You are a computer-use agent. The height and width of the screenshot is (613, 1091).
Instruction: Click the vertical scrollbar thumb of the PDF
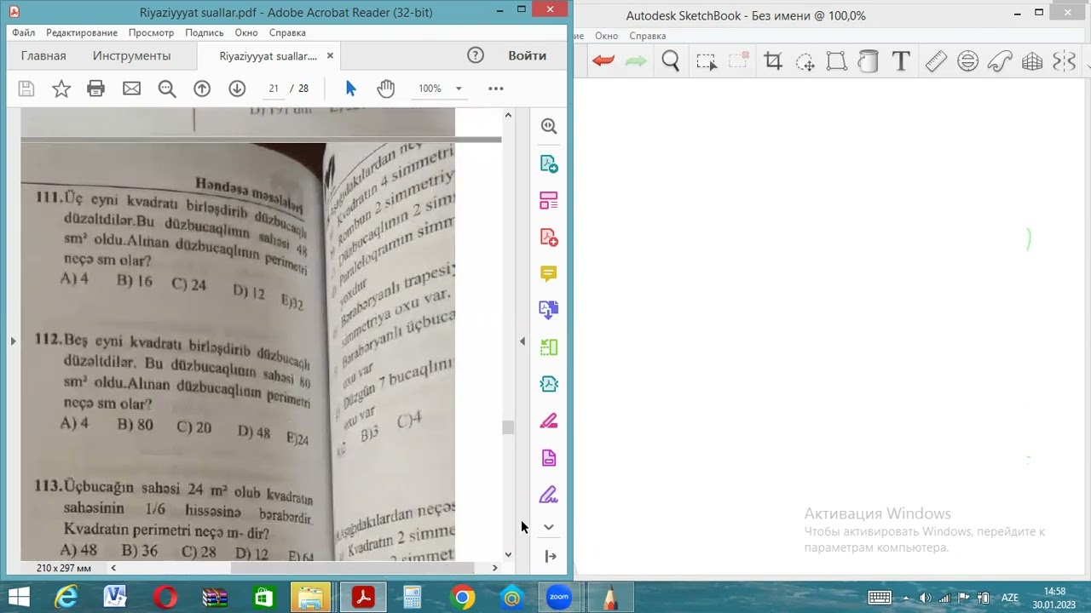click(x=508, y=427)
